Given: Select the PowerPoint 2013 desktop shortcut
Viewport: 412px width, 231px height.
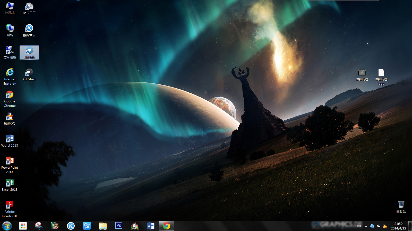Looking at the screenshot, I should coord(10,165).
